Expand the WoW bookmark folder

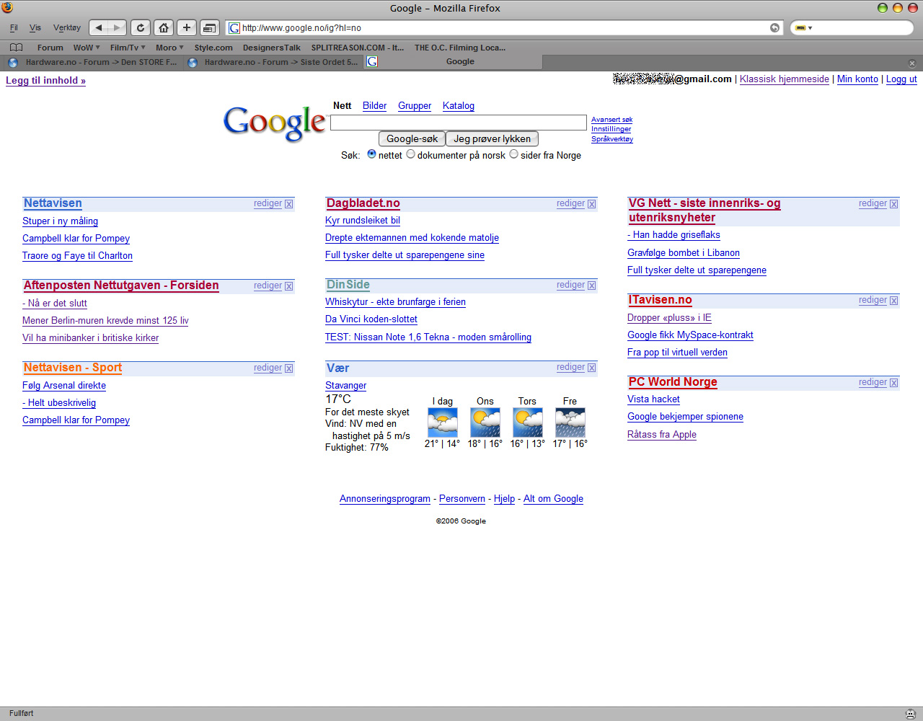[x=87, y=48]
